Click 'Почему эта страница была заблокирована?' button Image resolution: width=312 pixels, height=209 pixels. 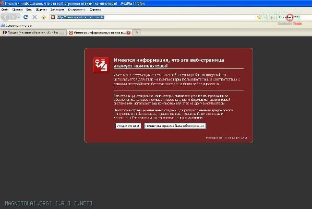tap(175, 126)
